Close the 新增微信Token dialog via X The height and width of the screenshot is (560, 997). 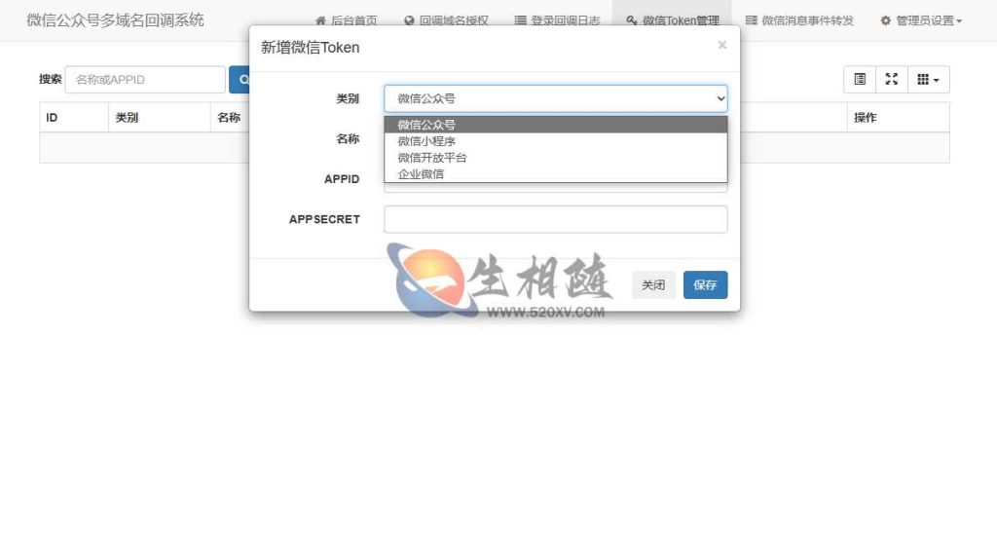pos(721,45)
